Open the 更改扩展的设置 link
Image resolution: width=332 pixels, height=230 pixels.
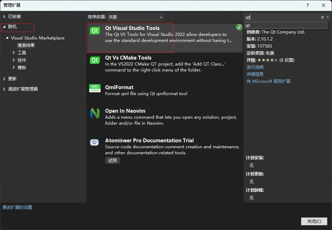pos(17,207)
